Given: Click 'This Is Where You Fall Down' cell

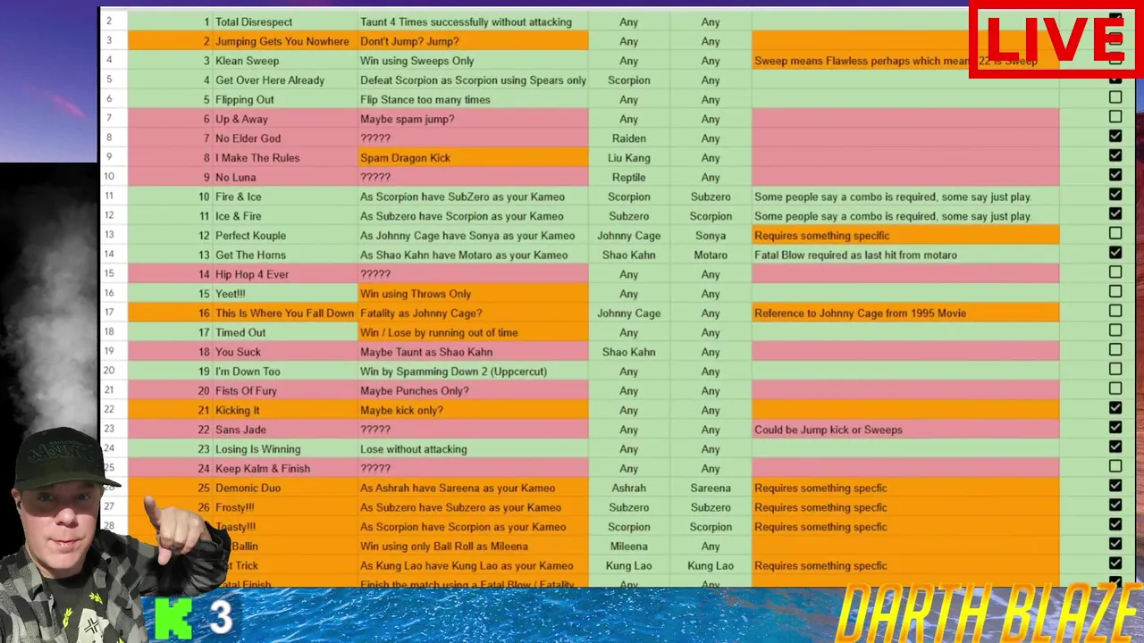Looking at the screenshot, I should 285,313.
